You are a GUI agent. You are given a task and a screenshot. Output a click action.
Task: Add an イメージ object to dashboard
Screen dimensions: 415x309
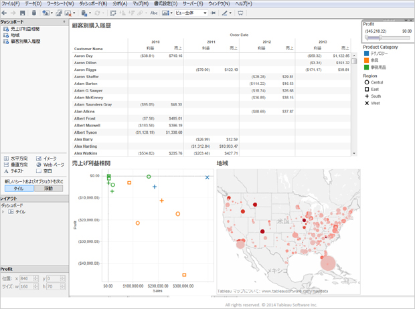(x=49, y=159)
